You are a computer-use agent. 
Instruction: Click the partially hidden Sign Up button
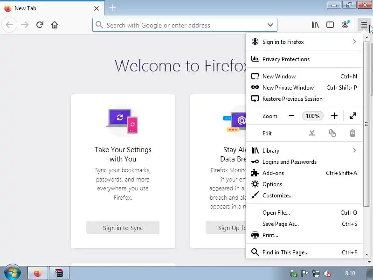226,228
